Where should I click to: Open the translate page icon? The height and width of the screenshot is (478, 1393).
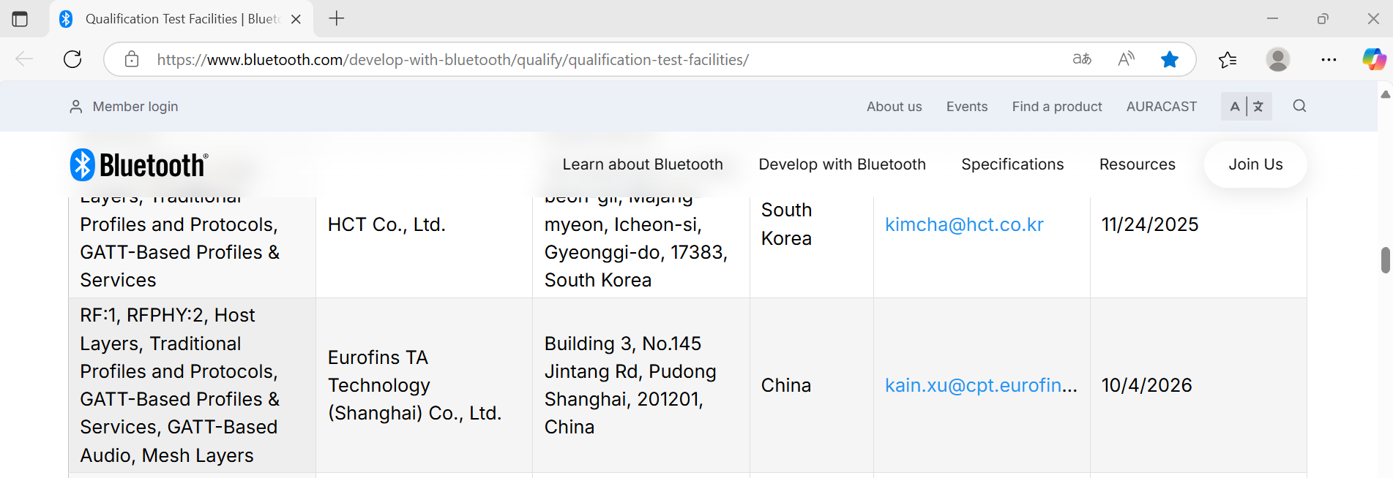[1081, 59]
